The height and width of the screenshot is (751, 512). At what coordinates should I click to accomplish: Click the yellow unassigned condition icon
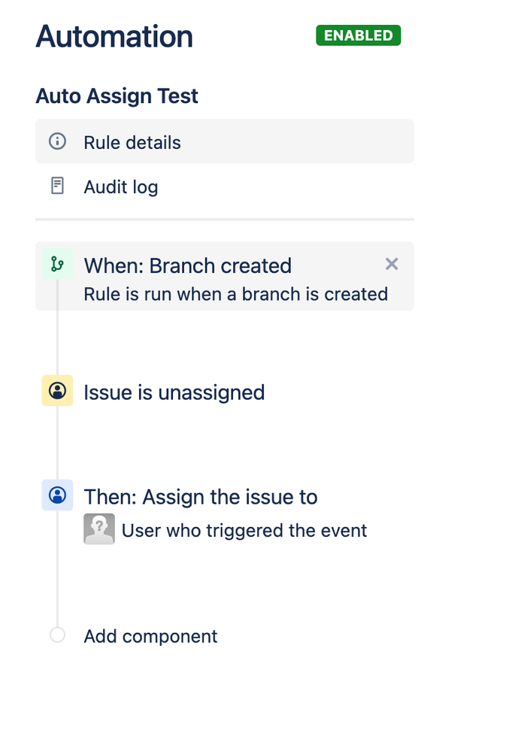(57, 390)
